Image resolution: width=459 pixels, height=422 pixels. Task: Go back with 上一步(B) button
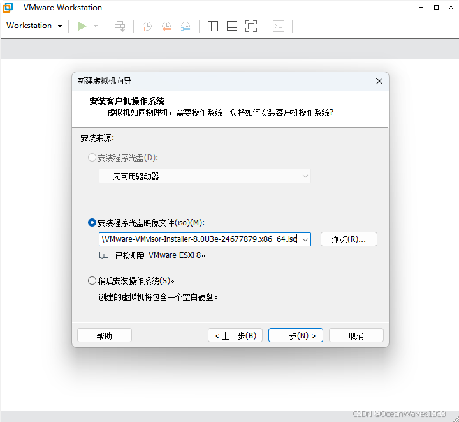[235, 335]
